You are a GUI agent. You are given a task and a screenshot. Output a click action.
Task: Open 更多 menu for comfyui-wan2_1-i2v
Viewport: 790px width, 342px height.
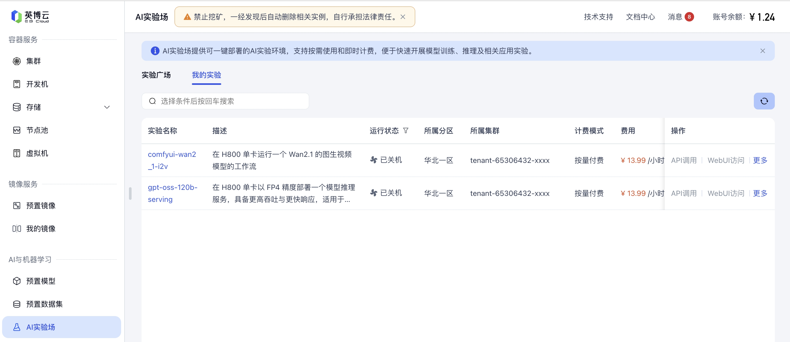pyautogui.click(x=760, y=160)
